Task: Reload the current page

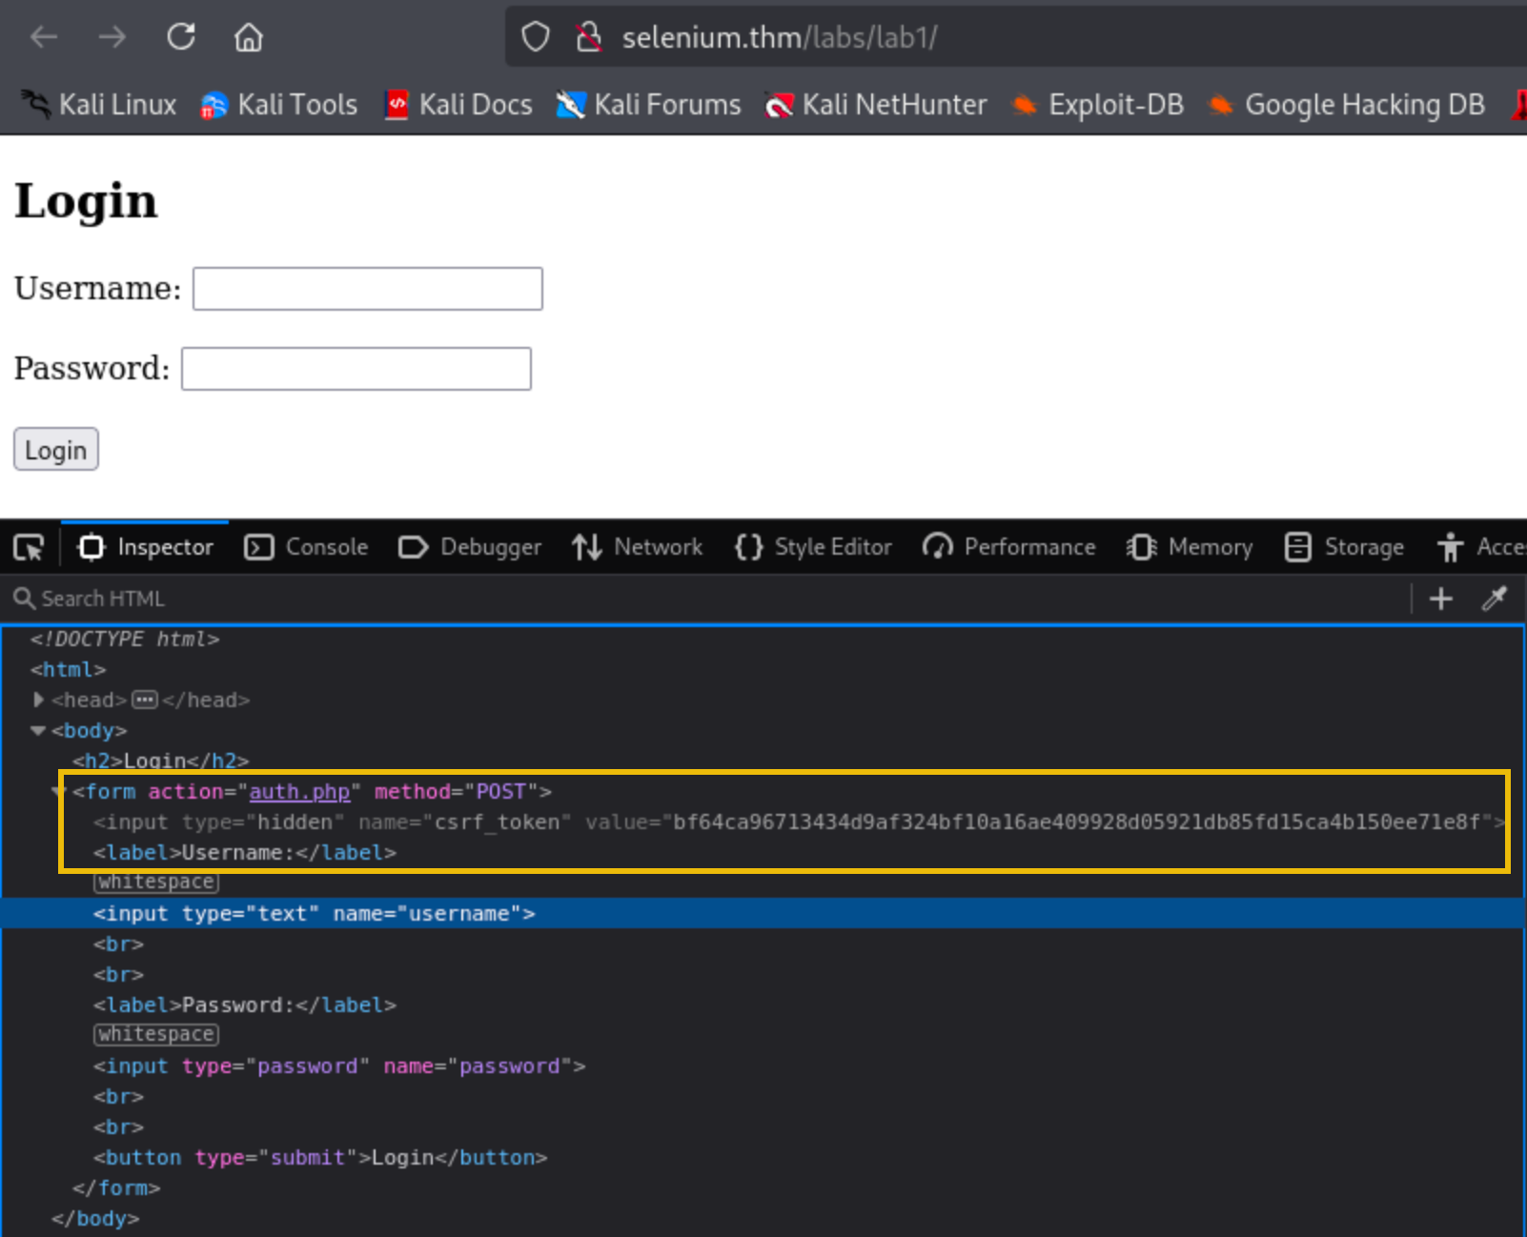Action: pyautogui.click(x=181, y=37)
